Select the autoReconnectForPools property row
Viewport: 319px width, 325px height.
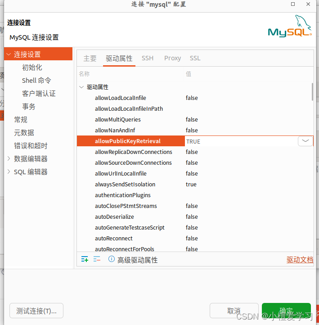[195, 248]
